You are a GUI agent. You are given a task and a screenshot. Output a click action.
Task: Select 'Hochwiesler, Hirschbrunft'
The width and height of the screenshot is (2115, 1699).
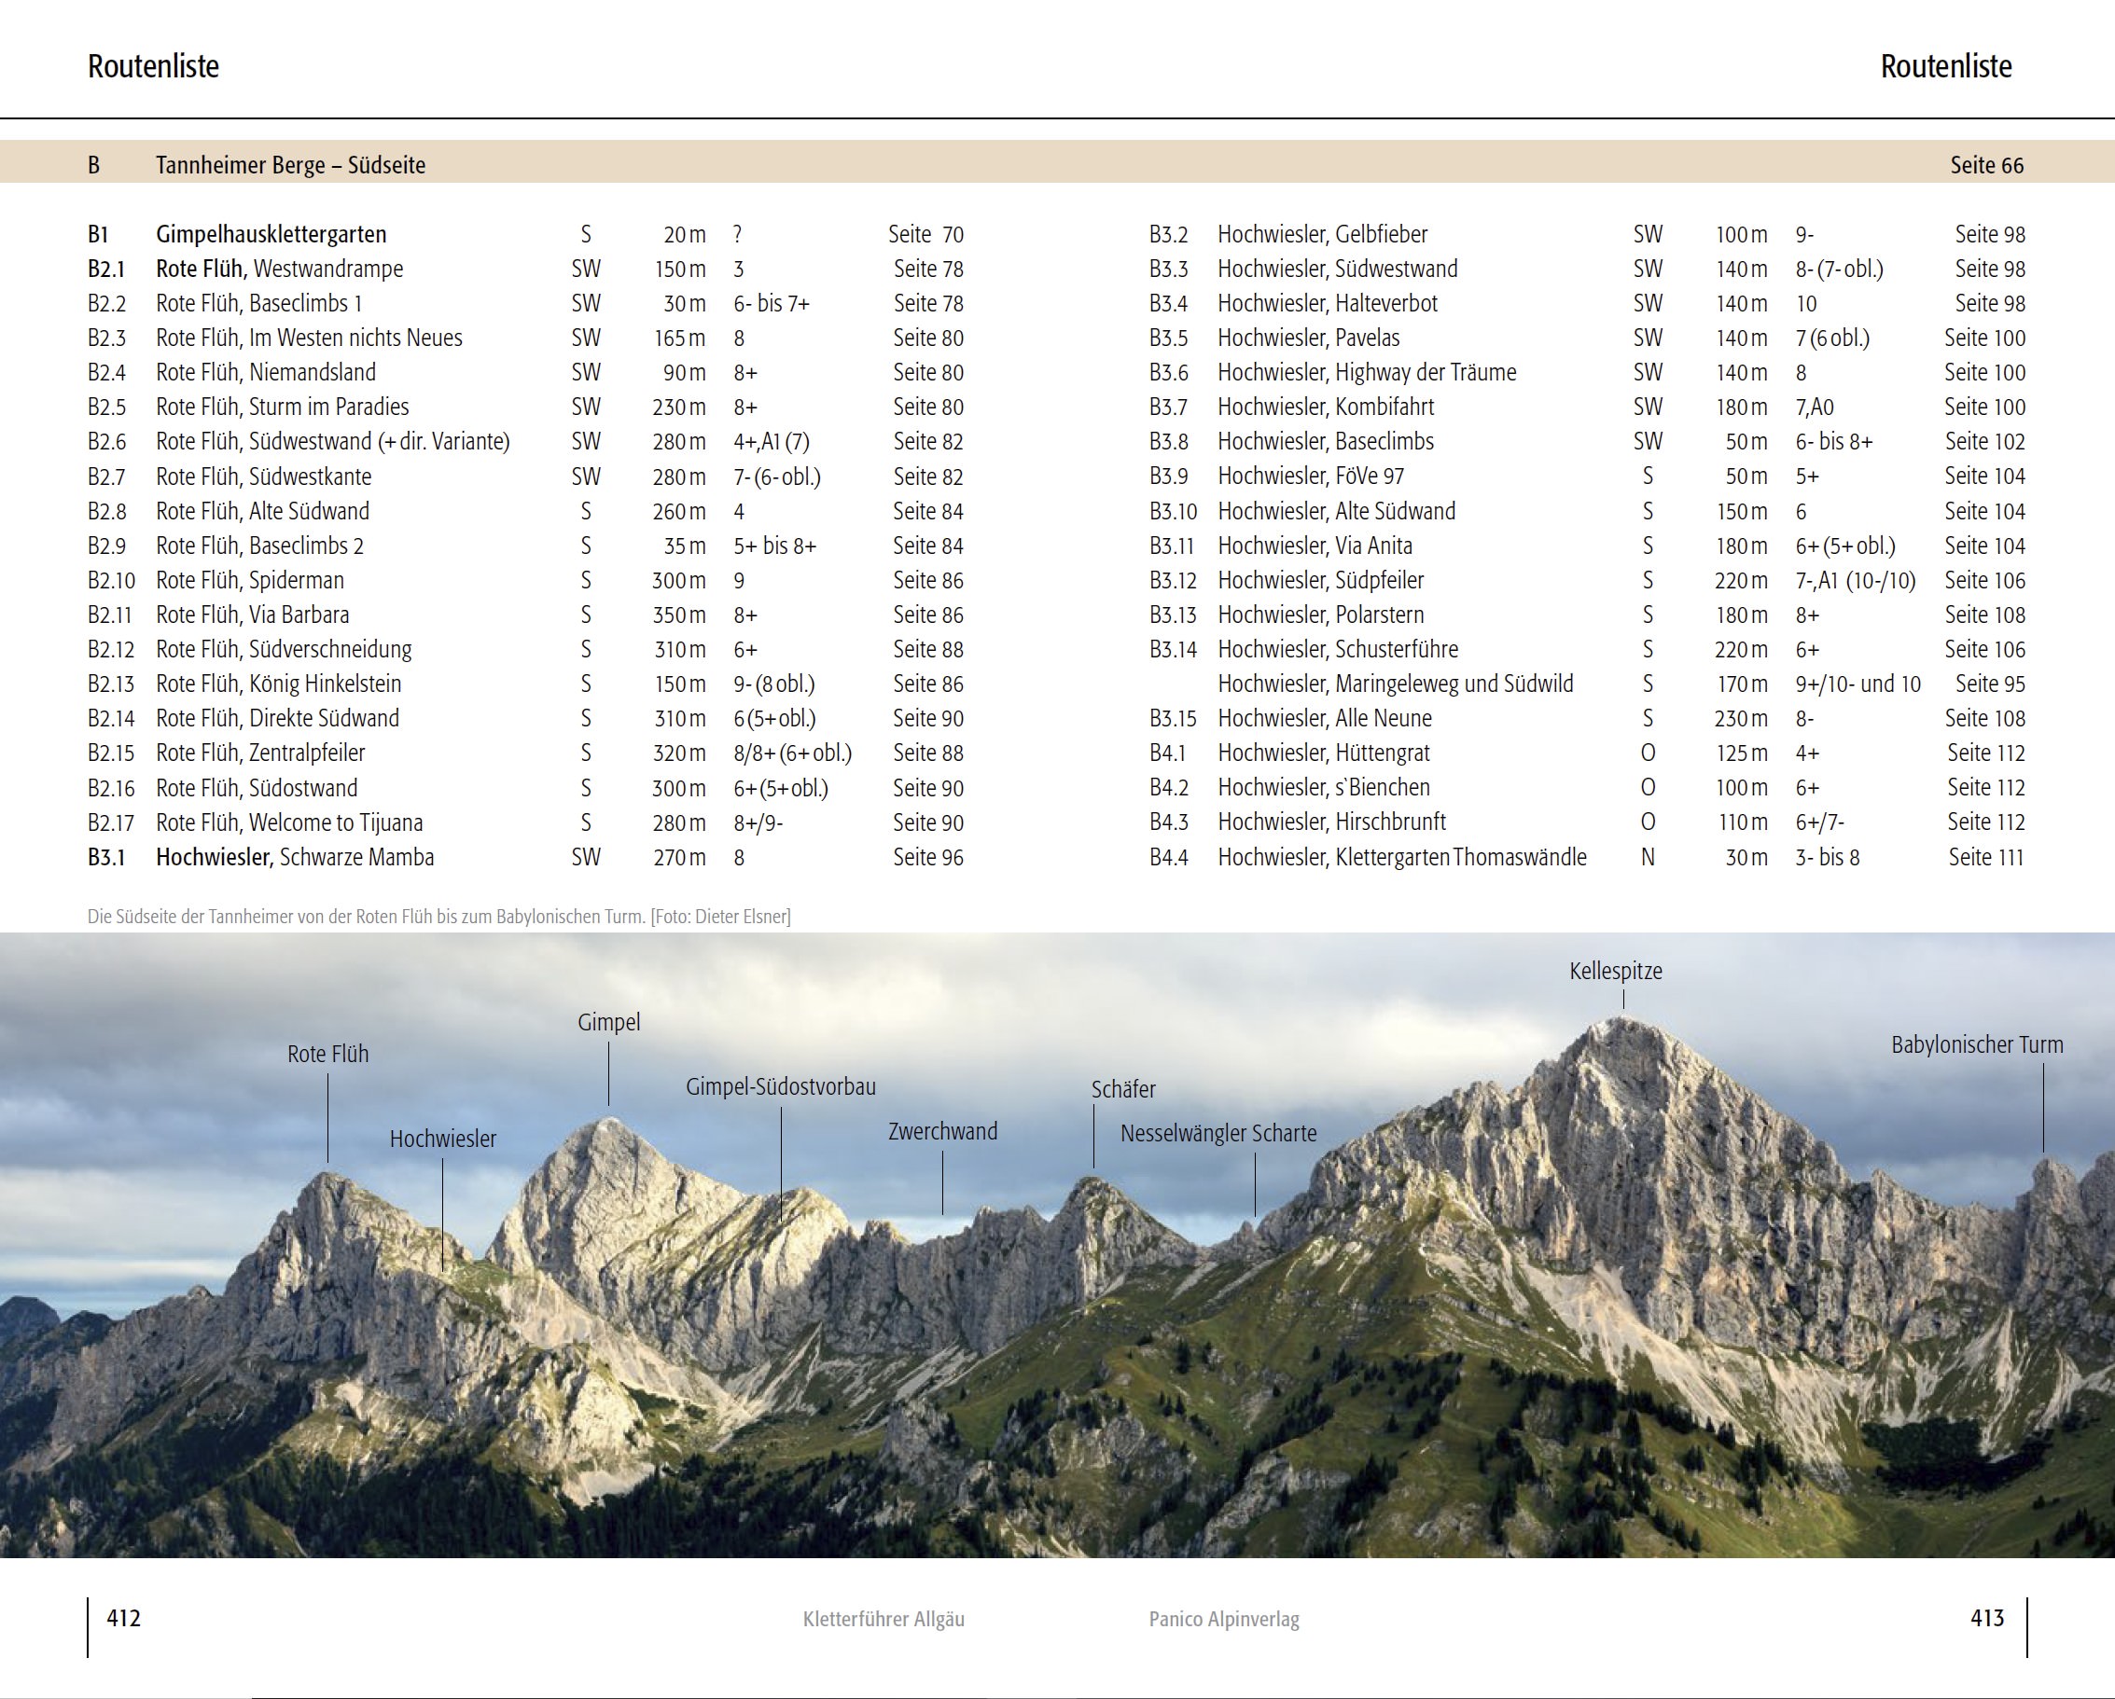pyautogui.click(x=1331, y=822)
